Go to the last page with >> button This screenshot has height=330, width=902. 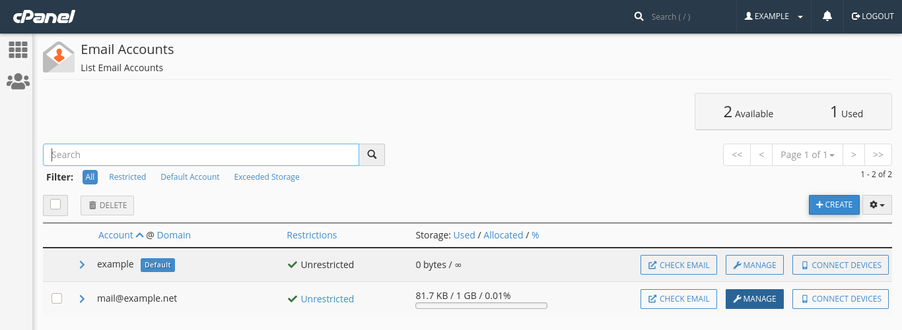(878, 155)
